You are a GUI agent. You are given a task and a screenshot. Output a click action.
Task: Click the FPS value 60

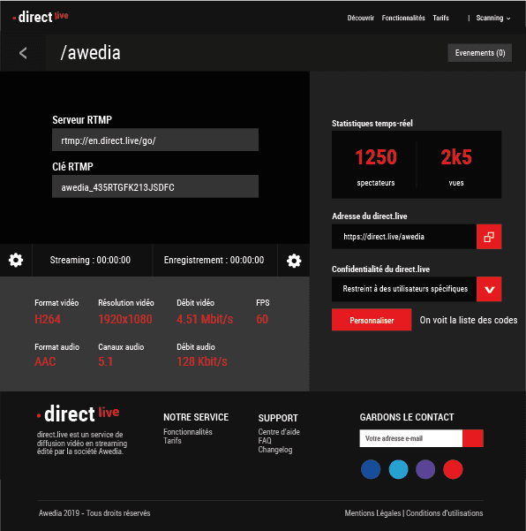click(262, 319)
